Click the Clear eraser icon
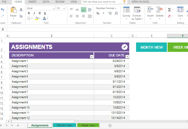 [169, 16]
